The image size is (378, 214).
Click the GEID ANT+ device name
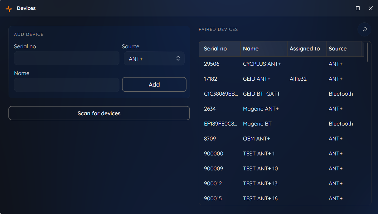(257, 79)
